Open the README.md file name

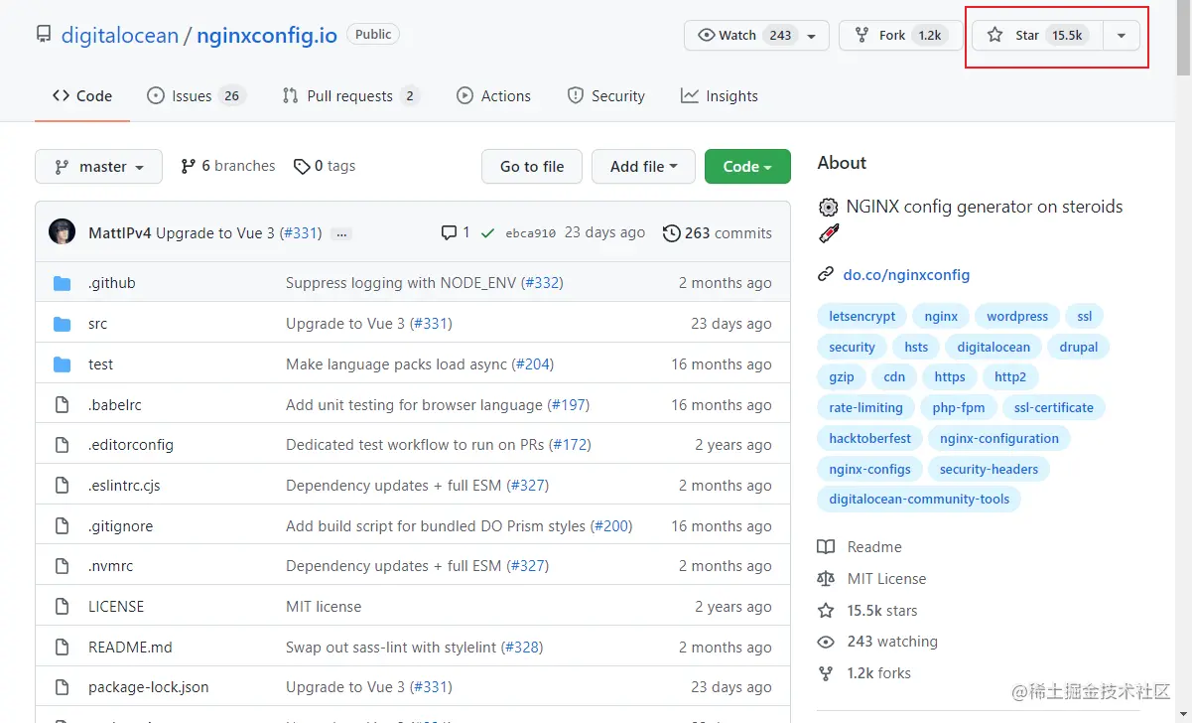[x=130, y=648]
